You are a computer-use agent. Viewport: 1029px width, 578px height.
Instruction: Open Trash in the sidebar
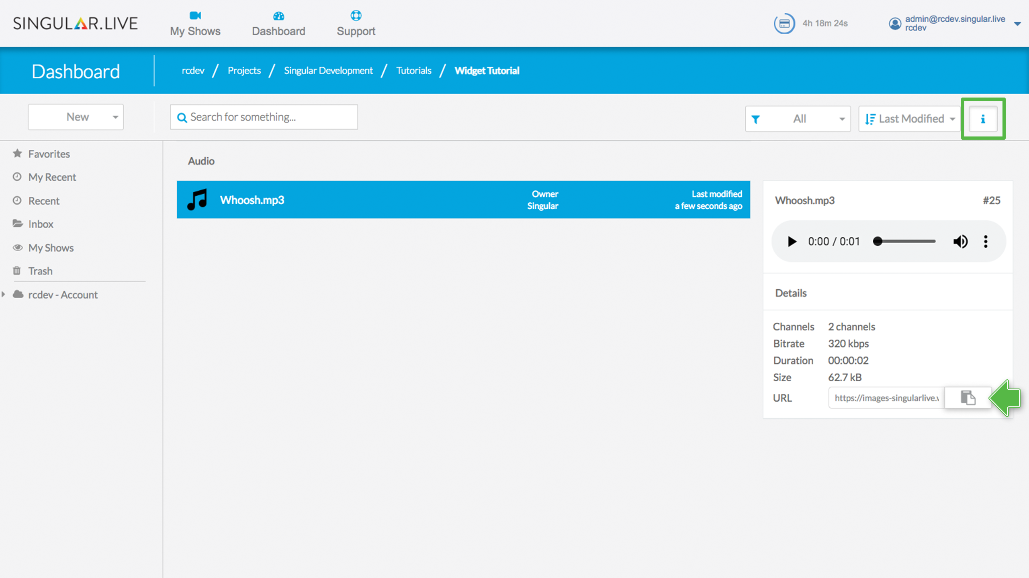pos(40,271)
